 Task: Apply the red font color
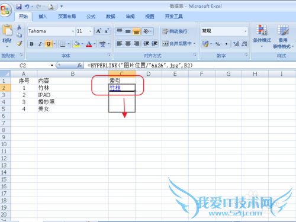89,44
